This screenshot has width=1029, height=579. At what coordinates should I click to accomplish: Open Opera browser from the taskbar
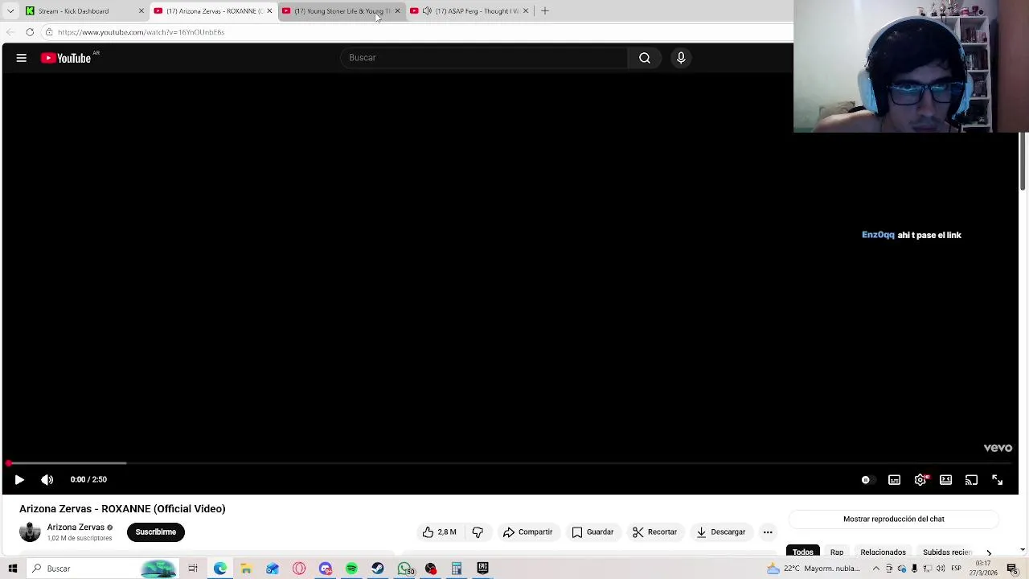click(x=299, y=569)
